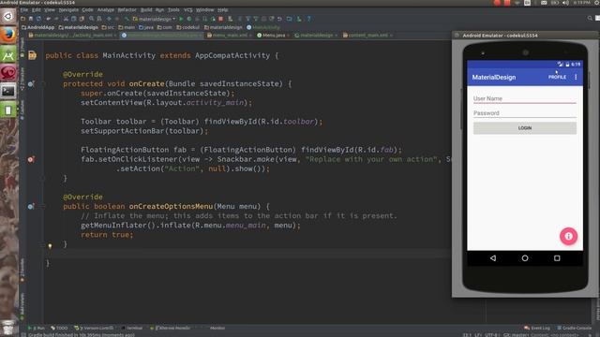600x337 pixels.
Task: Tap the Android Back navigation button
Action: (493, 258)
